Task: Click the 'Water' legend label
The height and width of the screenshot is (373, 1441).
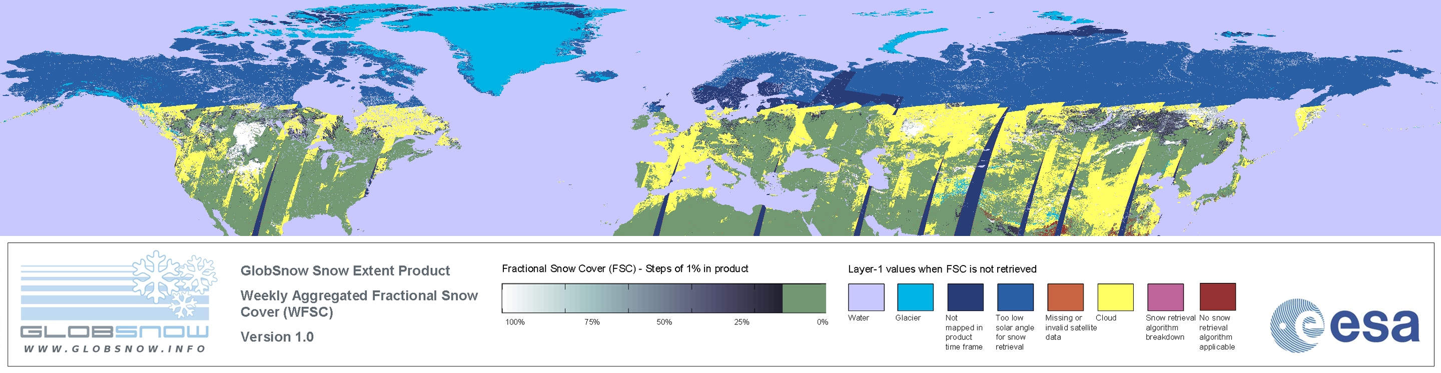Action: coord(858,317)
